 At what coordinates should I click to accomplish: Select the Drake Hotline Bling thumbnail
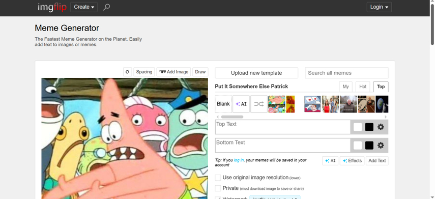291,104
